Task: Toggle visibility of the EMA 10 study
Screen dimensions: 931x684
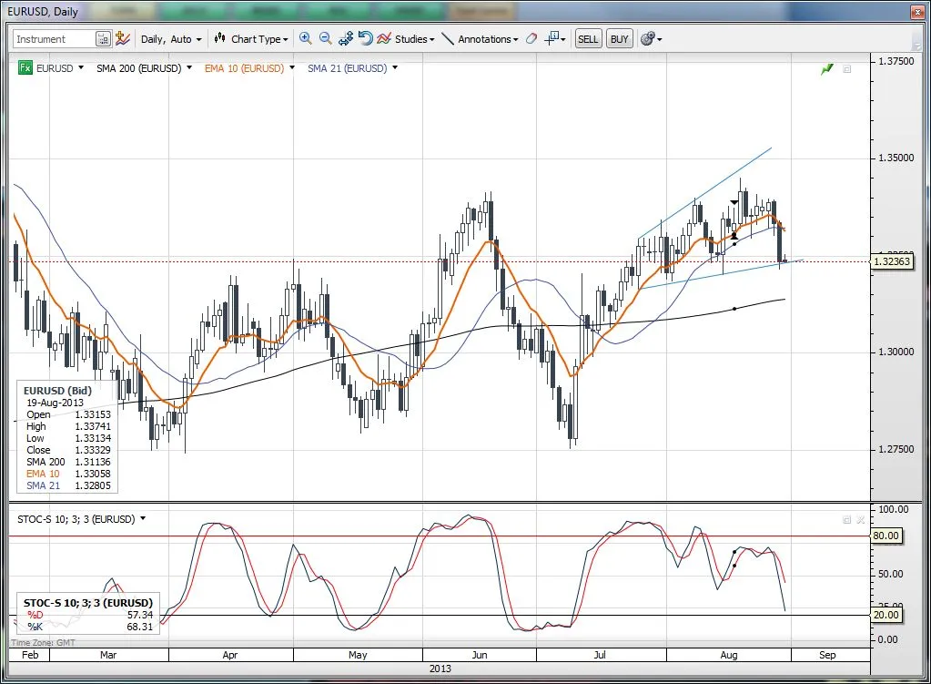Action: (x=291, y=68)
